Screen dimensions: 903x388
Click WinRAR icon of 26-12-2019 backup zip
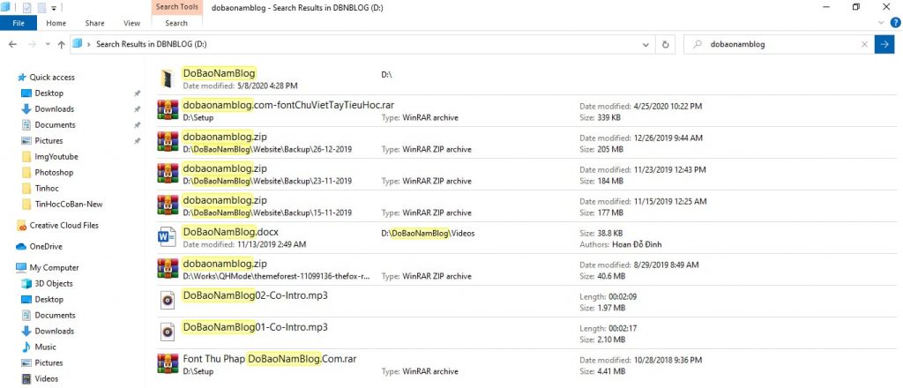[168, 142]
